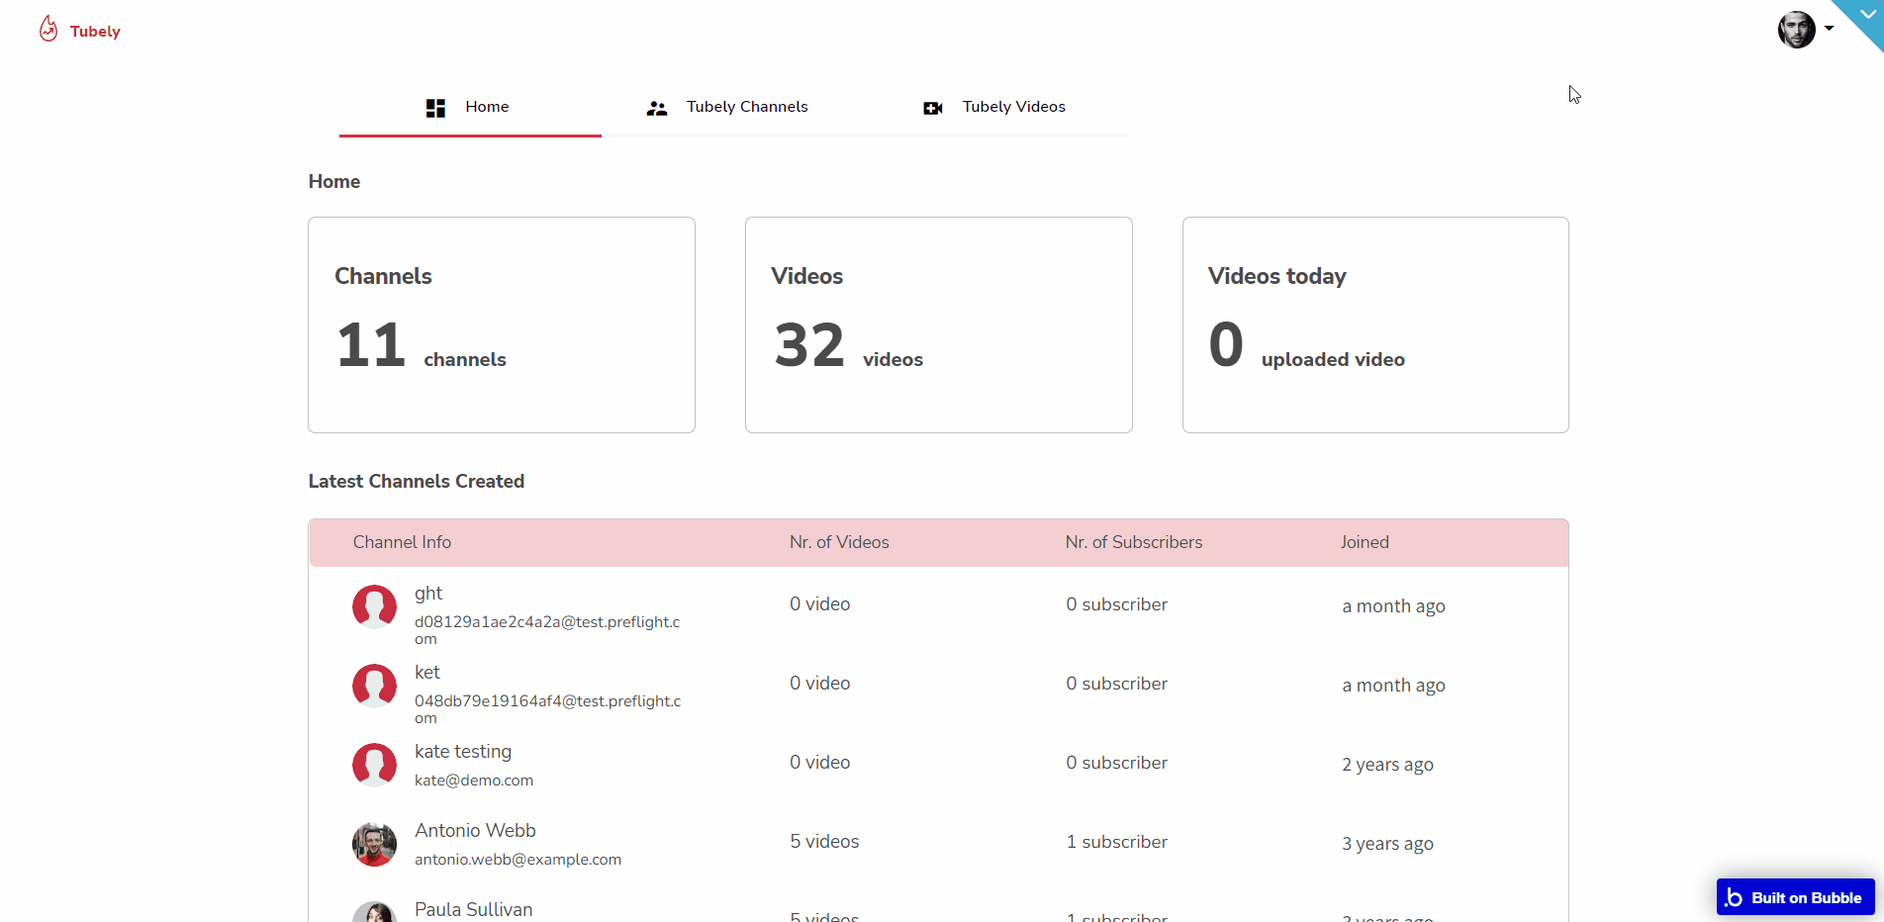The width and height of the screenshot is (1884, 922).
Task: Click the Built on Bubble badge
Action: (1795, 897)
